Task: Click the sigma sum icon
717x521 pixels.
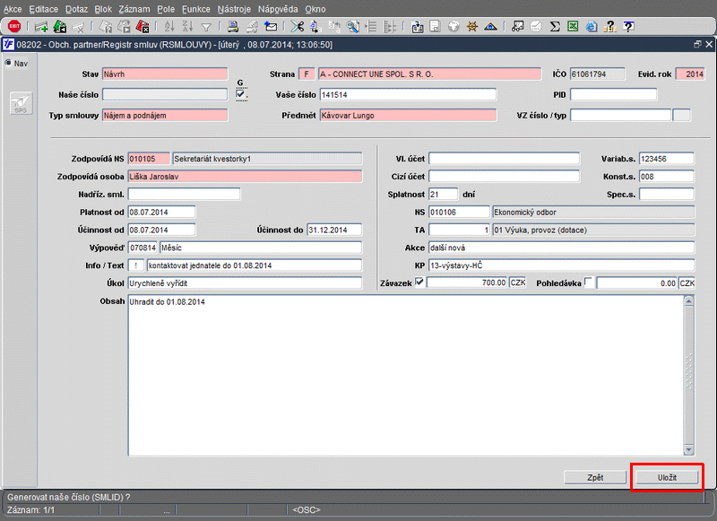Action: tap(555, 27)
